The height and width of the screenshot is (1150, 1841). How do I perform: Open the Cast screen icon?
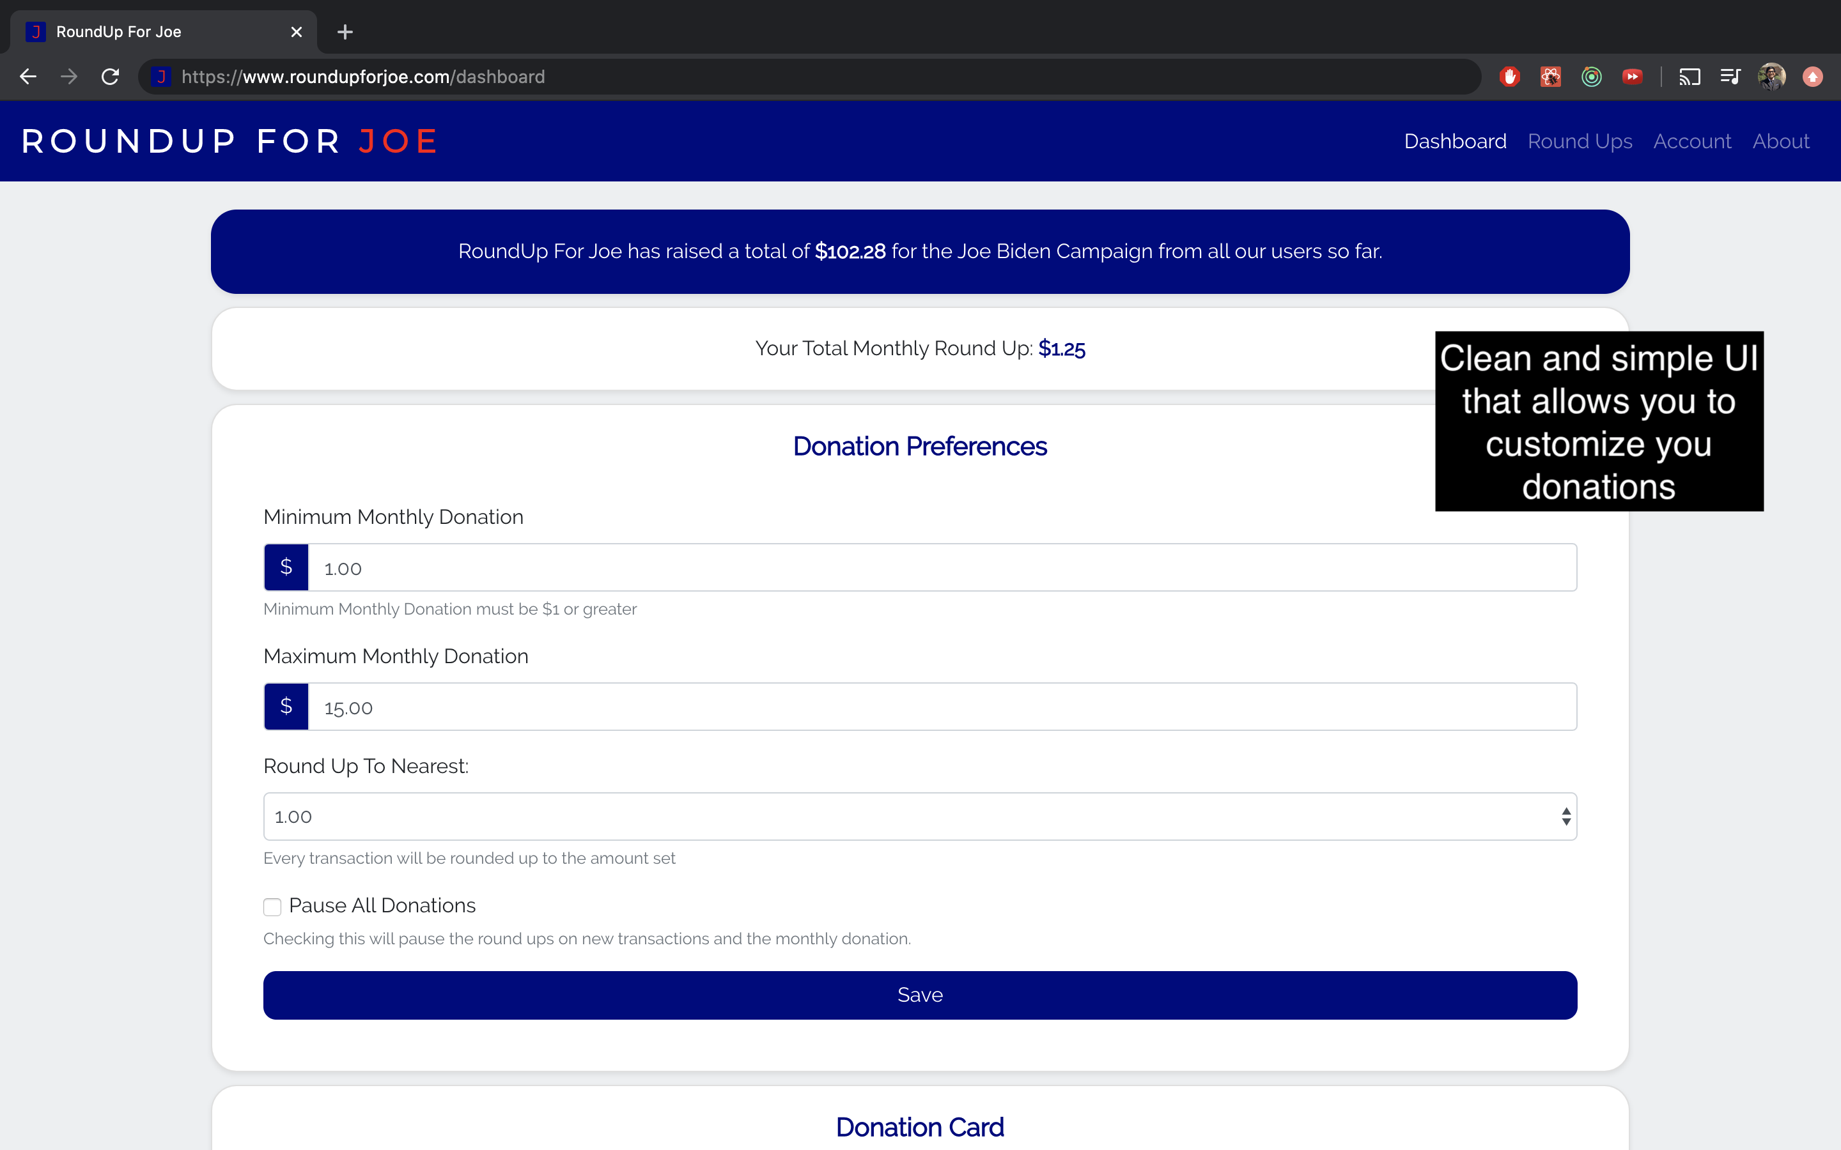coord(1690,77)
